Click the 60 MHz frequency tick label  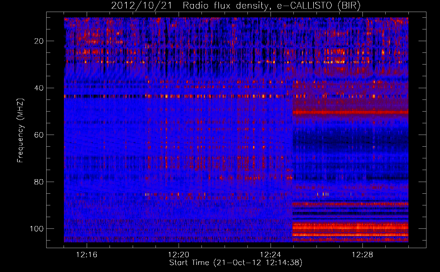[39, 135]
